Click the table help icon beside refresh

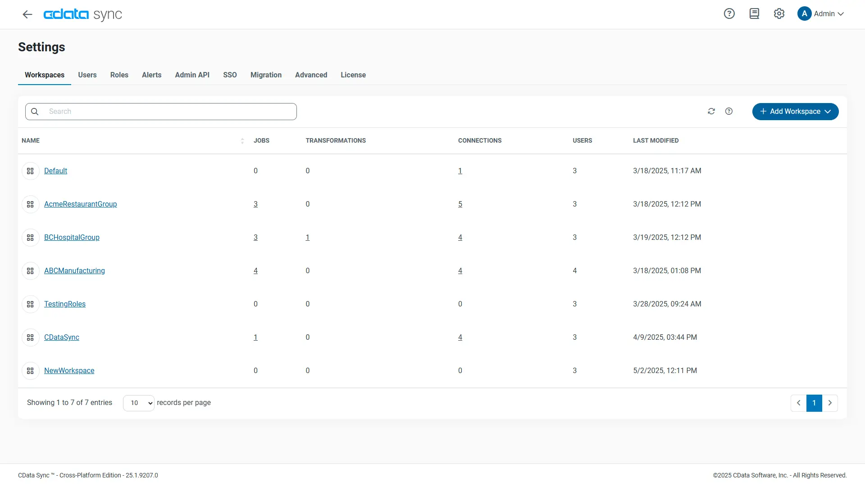pos(729,111)
